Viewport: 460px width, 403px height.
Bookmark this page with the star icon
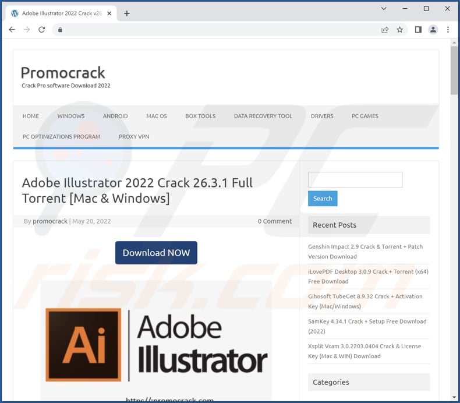pos(399,30)
